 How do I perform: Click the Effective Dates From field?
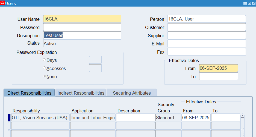[x=218, y=68]
